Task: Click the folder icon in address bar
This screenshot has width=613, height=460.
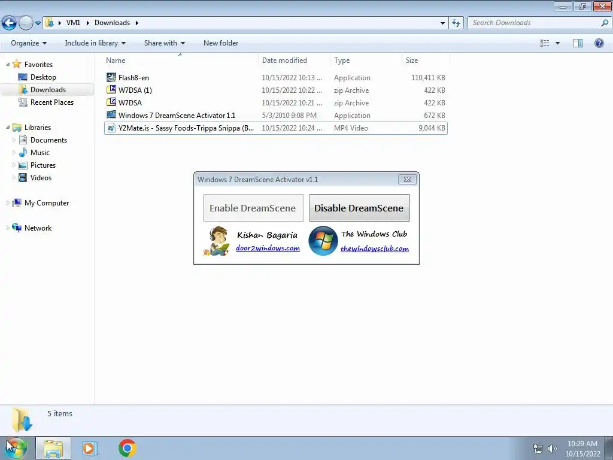Action: [49, 23]
